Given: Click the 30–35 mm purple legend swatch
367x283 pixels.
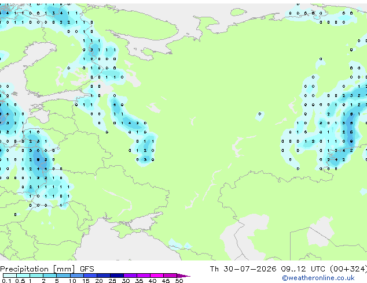Looking at the screenshot, I should pyautogui.click(x=130, y=275).
